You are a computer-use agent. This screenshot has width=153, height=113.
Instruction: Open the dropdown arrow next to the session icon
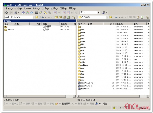[x=106, y=13]
